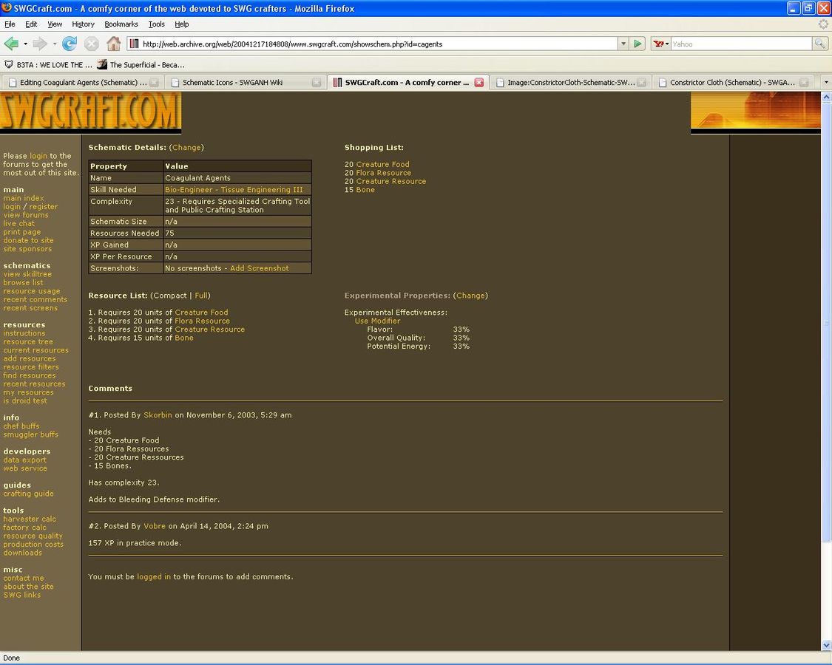
Task: Open the Yahoo search engine dropdown
Action: click(660, 44)
